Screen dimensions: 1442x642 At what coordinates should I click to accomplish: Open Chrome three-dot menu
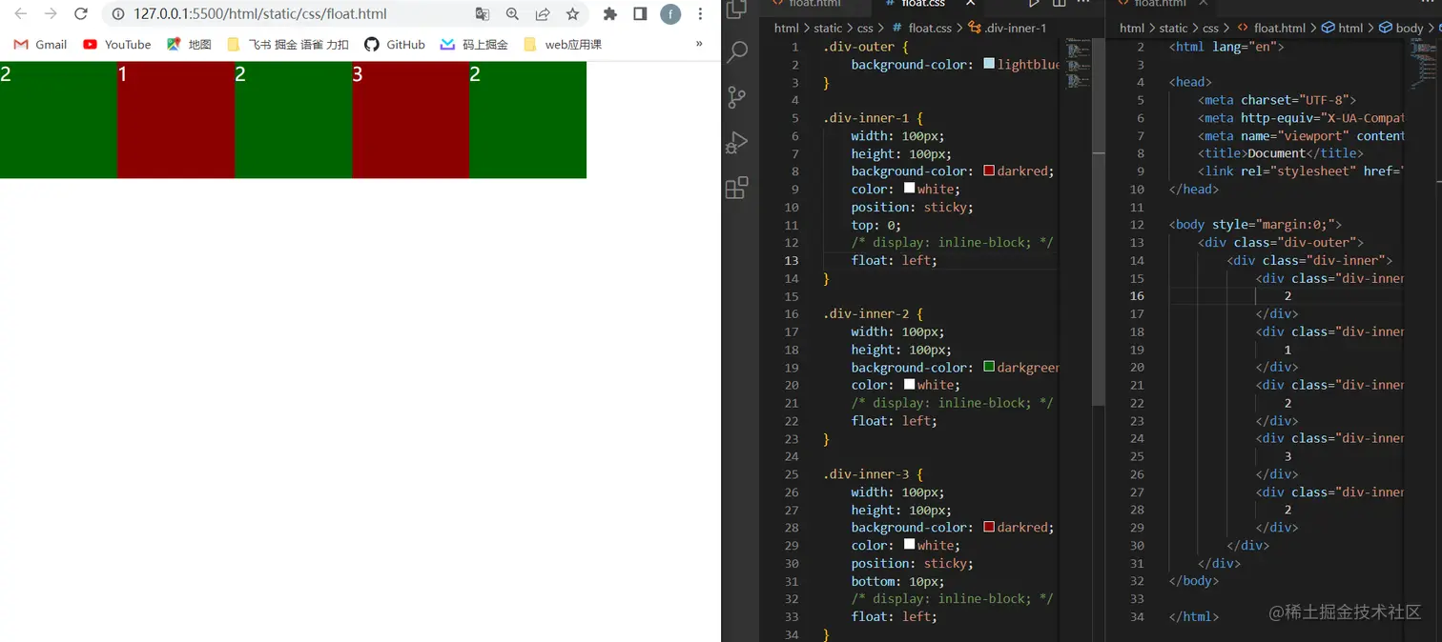[x=700, y=14]
